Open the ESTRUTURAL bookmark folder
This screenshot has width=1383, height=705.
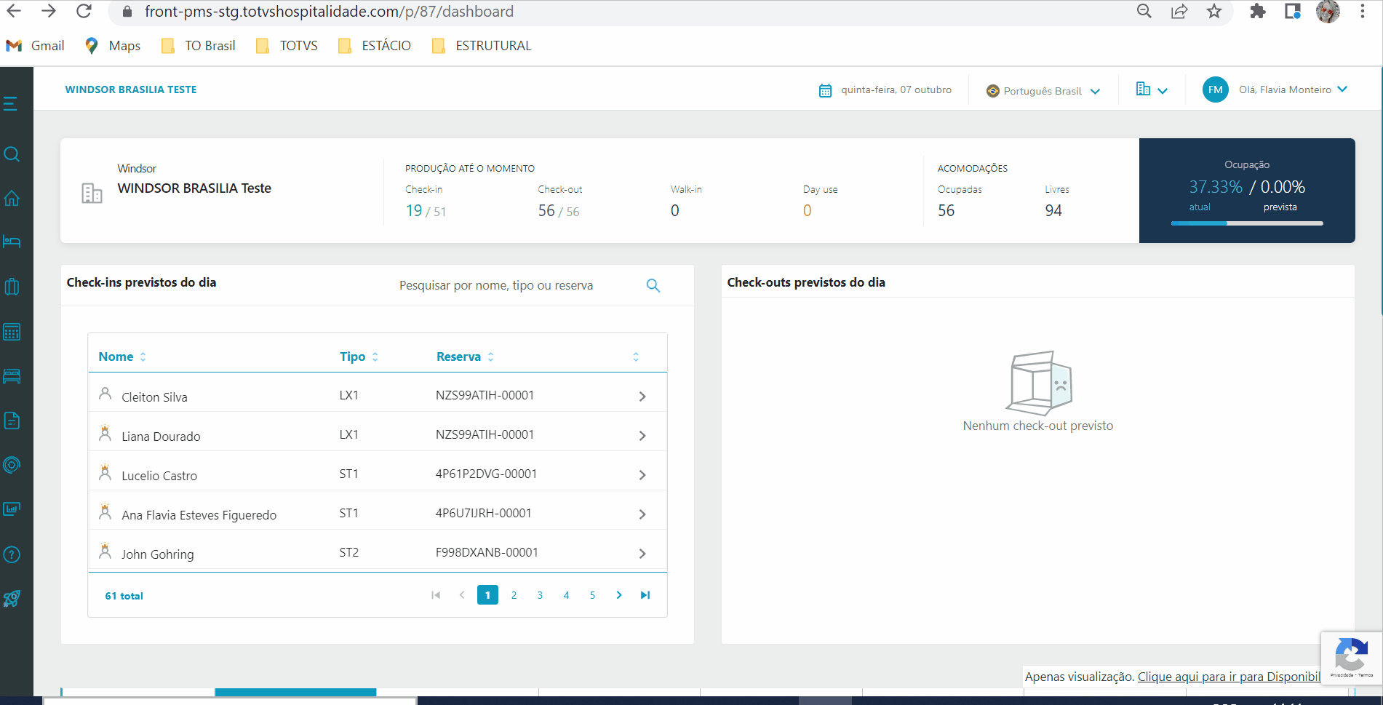coord(482,46)
